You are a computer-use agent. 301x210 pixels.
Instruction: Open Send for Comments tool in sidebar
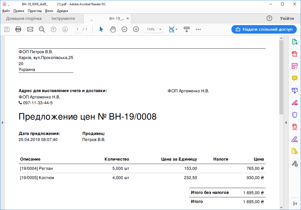pyautogui.click(x=295, y=151)
